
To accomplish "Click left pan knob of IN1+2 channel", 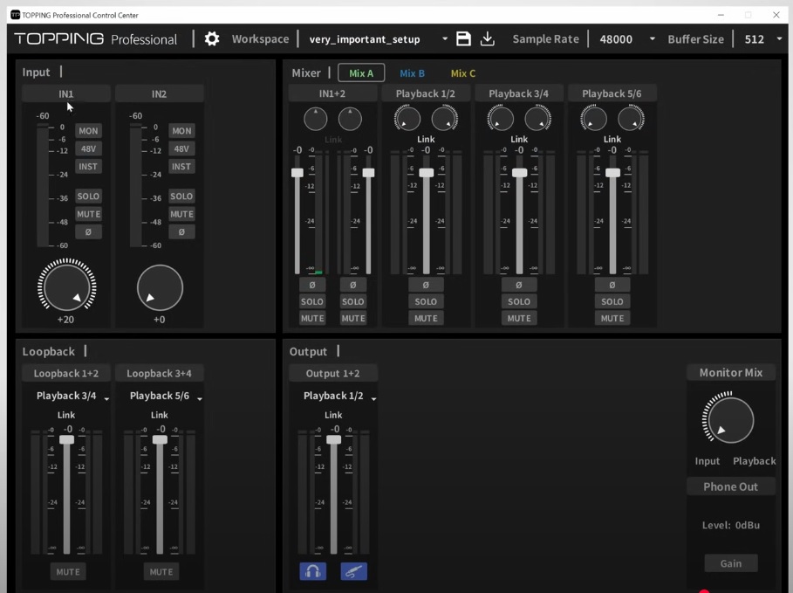I will [x=316, y=119].
